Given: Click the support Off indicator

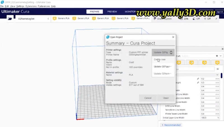Looking at the screenshot, I should pyautogui.click(x=196, y=19).
